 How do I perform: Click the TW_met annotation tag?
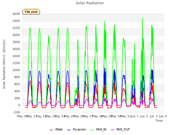click(31, 12)
